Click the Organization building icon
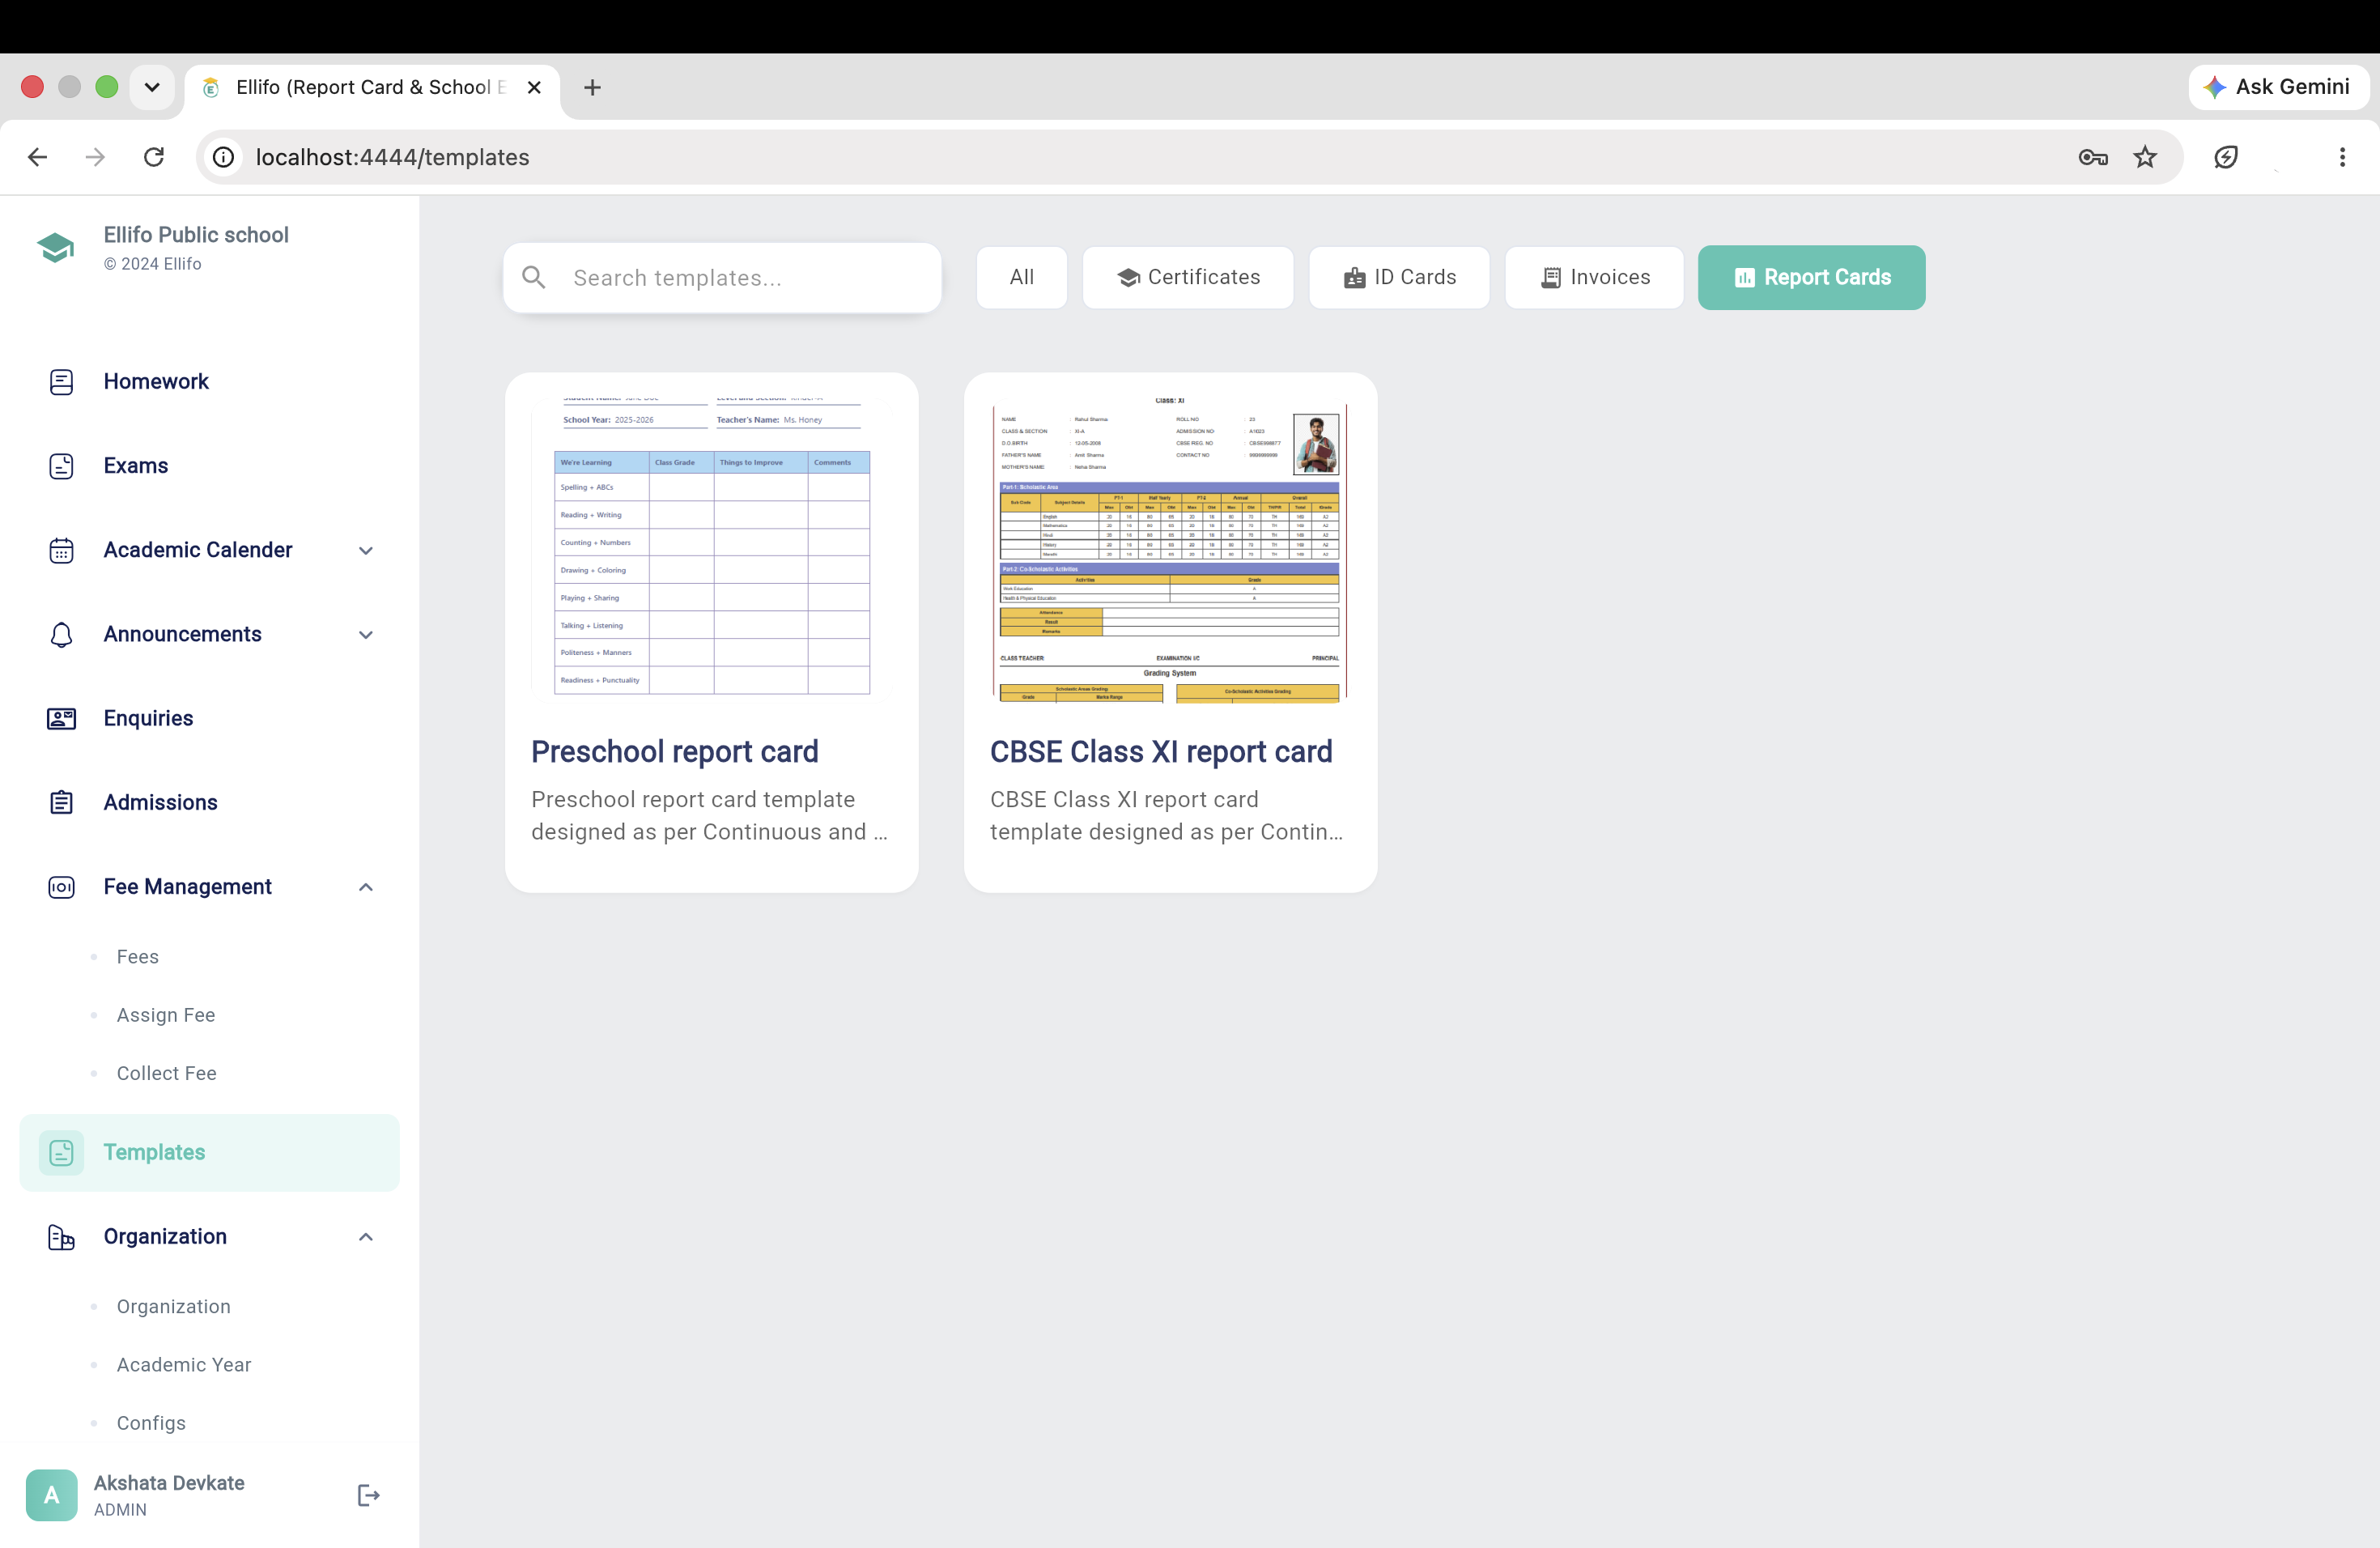Image resolution: width=2380 pixels, height=1548 pixels. point(61,1236)
